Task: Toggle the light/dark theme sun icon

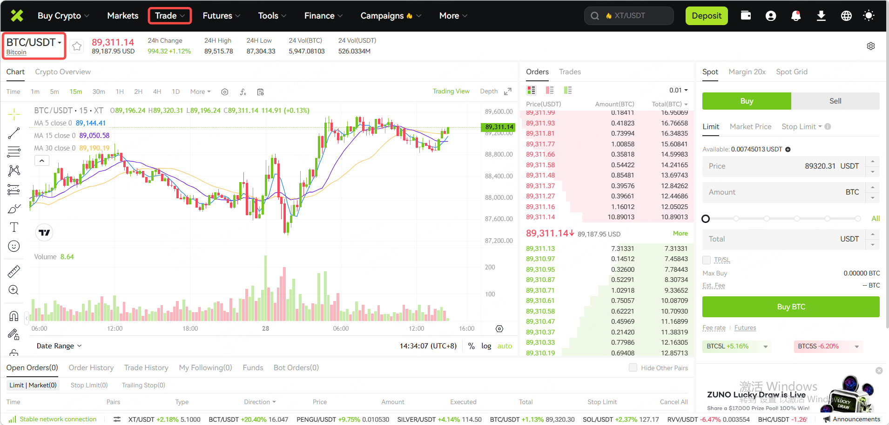Action: click(868, 16)
